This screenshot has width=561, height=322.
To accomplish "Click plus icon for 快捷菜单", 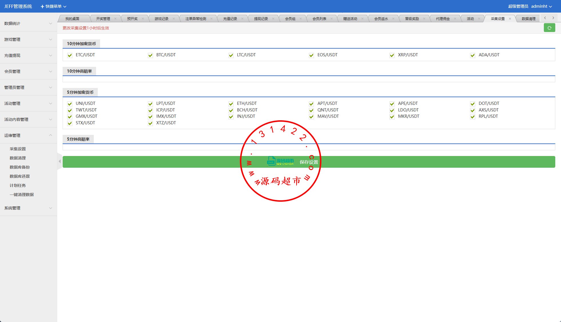I will click(42, 6).
